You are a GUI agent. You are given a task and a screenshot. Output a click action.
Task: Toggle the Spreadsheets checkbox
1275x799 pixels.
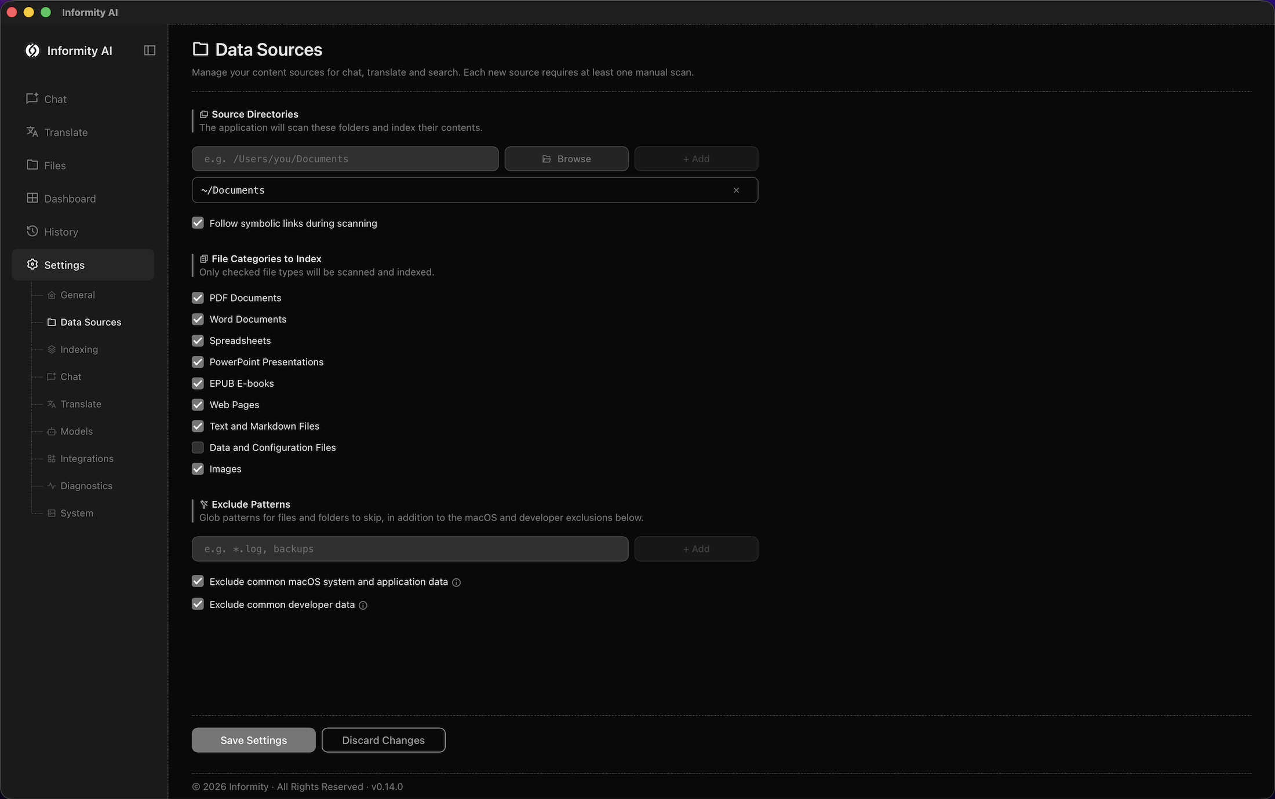(198, 340)
